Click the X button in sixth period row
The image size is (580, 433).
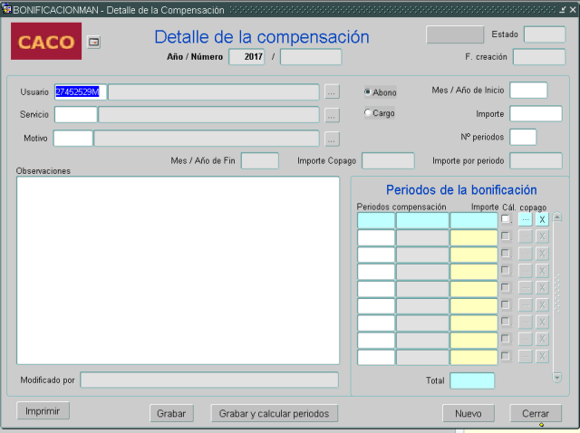542,305
